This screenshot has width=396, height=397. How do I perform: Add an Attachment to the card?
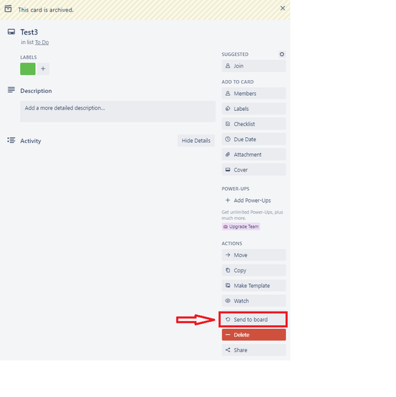pyautogui.click(x=253, y=154)
